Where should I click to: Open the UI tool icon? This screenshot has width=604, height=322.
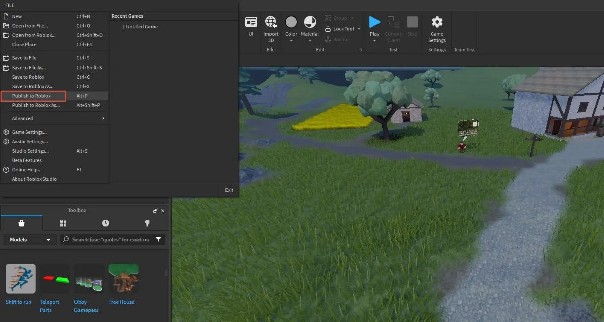click(251, 22)
